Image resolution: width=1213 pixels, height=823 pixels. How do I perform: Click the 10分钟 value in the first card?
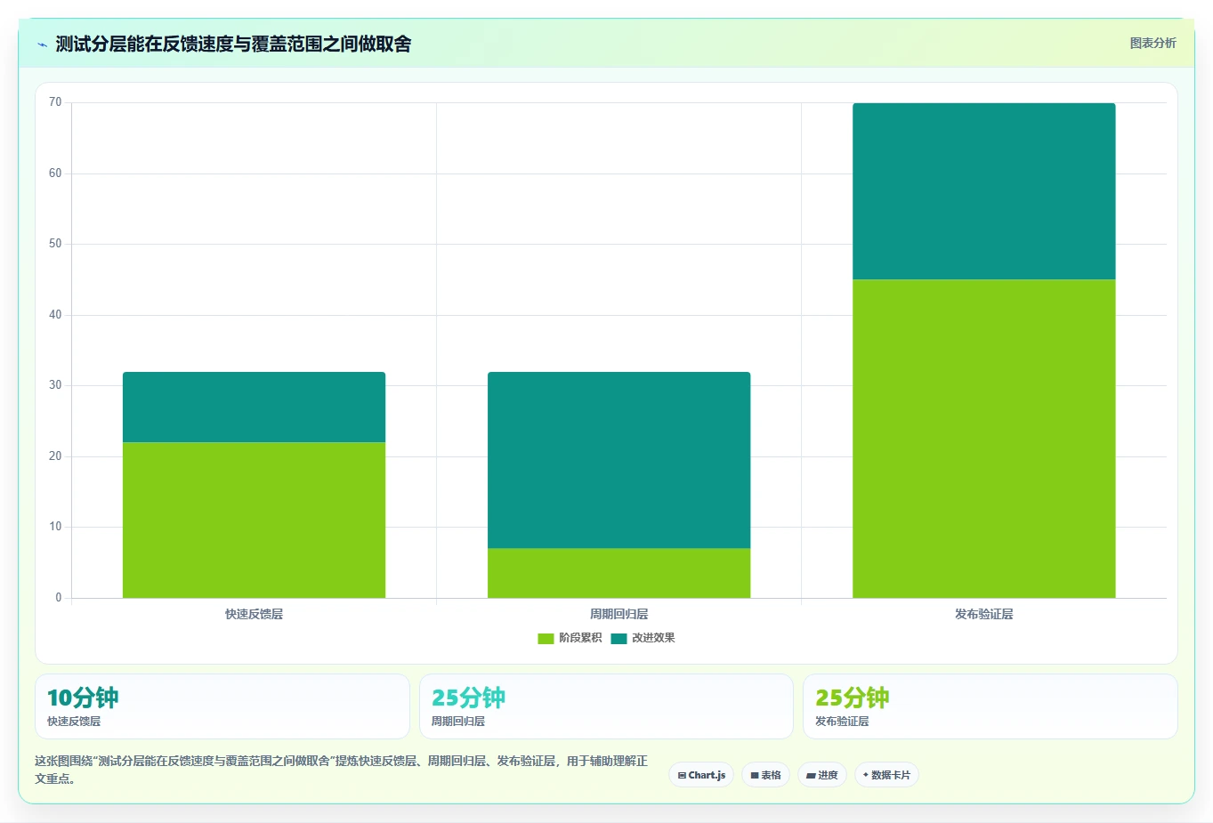[83, 698]
